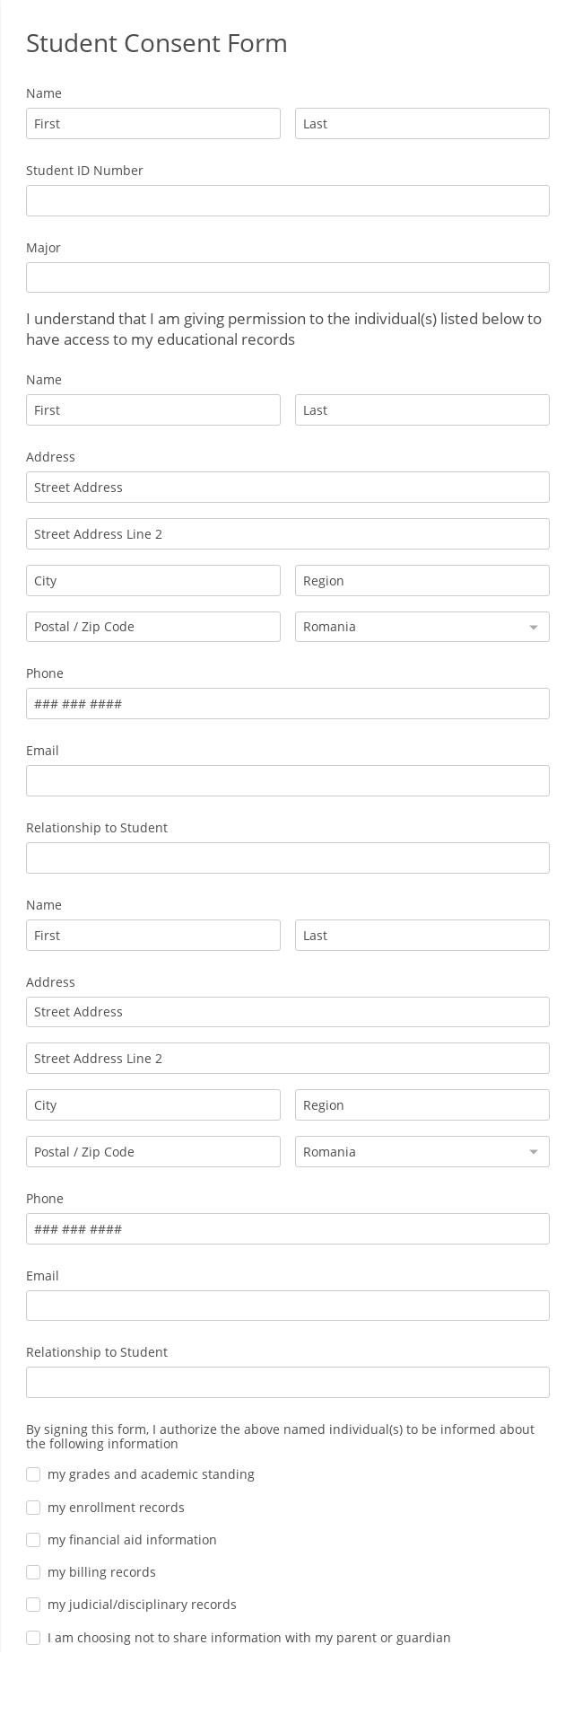Screen dimensions: 574x1724
Task: Click the student Last name field
Action: [x=422, y=123]
